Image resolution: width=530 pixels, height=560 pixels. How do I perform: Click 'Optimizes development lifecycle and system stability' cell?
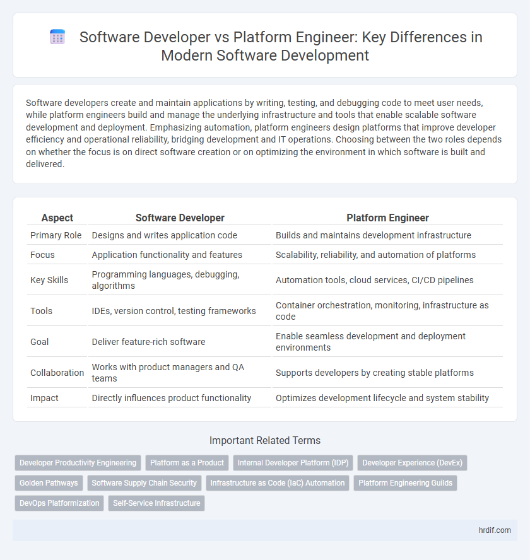click(x=388, y=398)
